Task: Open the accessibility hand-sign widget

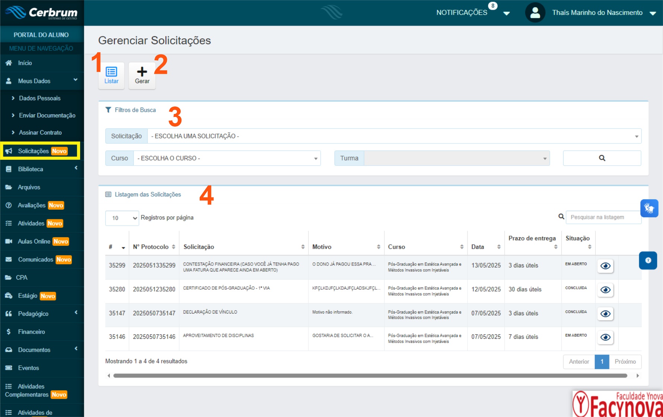Action: (649, 208)
